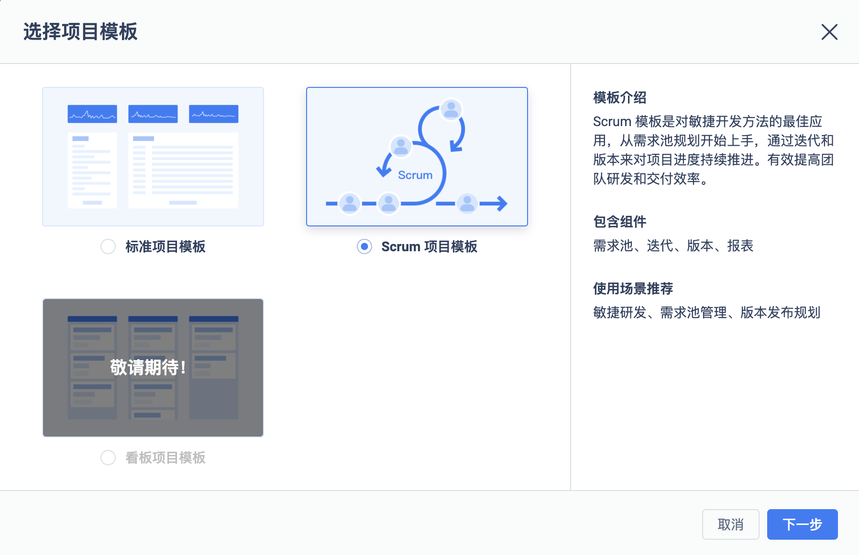Viewport: 859px width, 555px height.
Task: Click the 下一步 button
Action: [802, 524]
